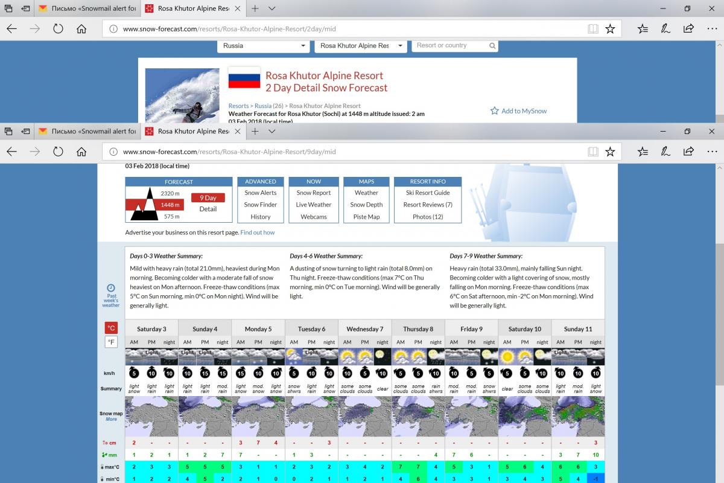Screen dimensions: 724x483
Task: Switch to Snowmail alert tab in back window
Action: click(87, 8)
